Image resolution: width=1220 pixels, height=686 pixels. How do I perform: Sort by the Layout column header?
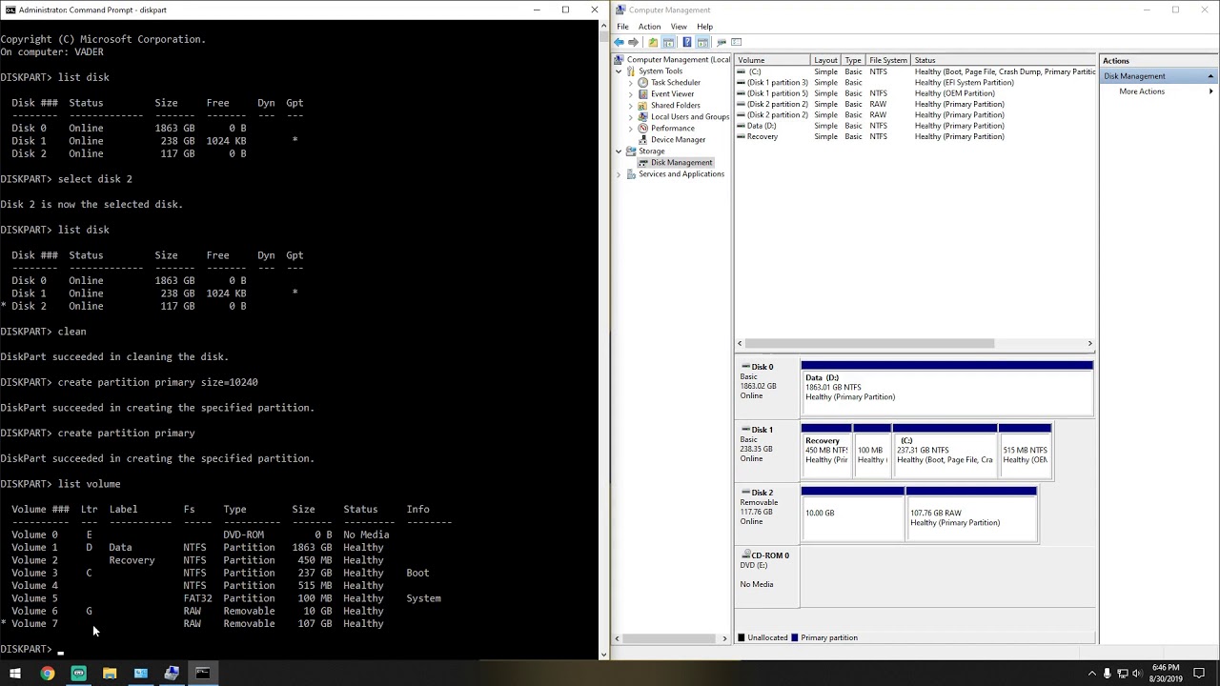[826, 60]
